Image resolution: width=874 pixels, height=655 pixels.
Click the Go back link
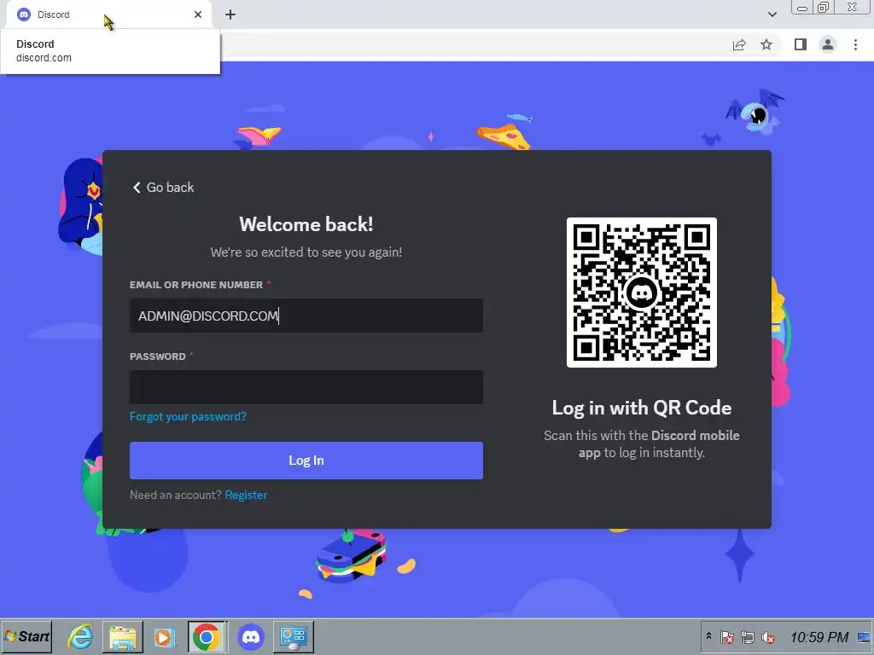click(163, 187)
